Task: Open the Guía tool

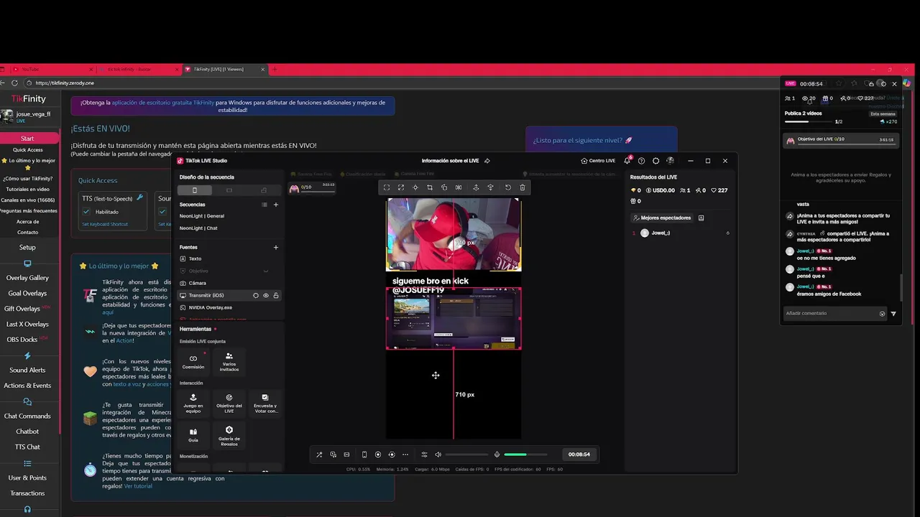Action: [x=193, y=436]
